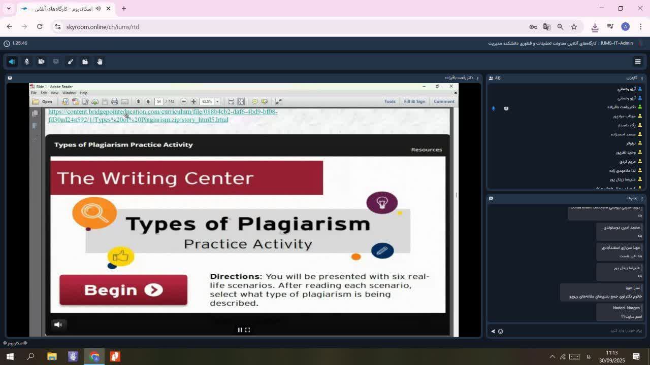Open Chrome downloads icon
Screen dimensions: 650x365
(x=595, y=27)
